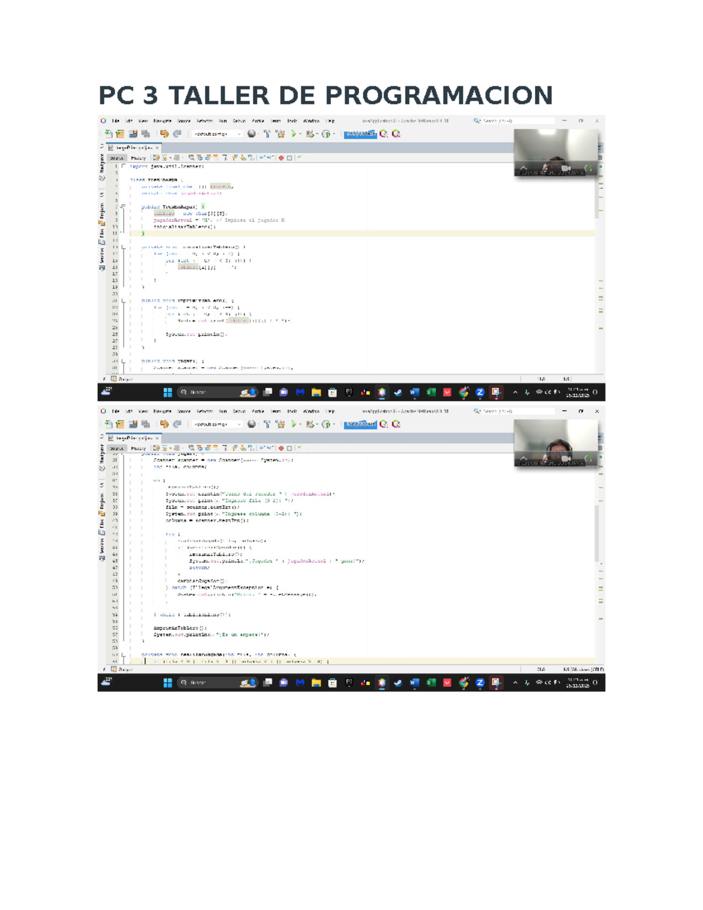Image resolution: width=703 pixels, height=910 pixels.
Task: Open default config dropdown in lower screenshot
Action: (217, 424)
